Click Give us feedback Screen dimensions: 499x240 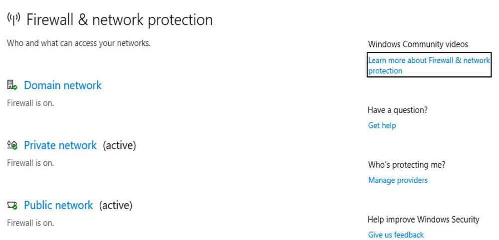396,235
